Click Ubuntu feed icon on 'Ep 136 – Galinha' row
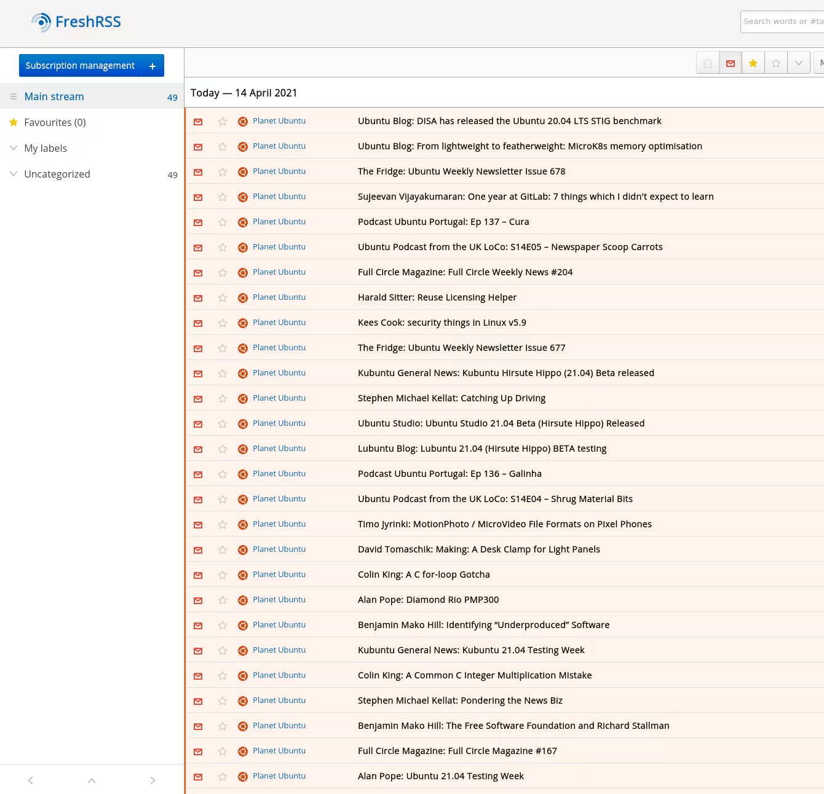Viewport: 824px width, 794px height. (x=243, y=474)
